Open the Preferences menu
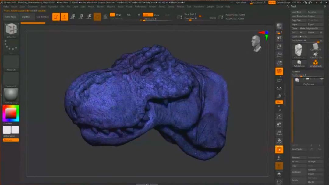 pyautogui.click(x=140, y=6)
